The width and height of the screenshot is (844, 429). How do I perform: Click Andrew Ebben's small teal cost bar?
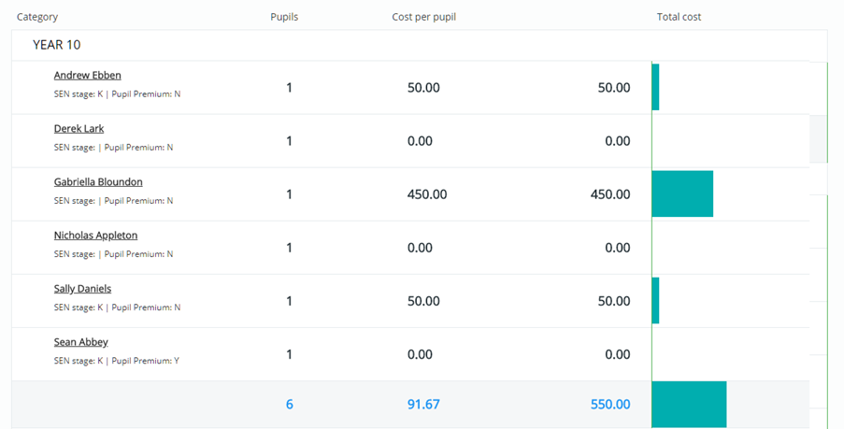pos(655,87)
